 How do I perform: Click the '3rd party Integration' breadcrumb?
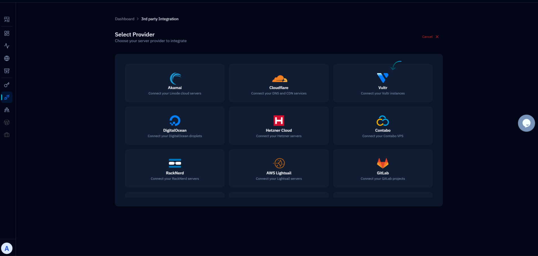160,19
